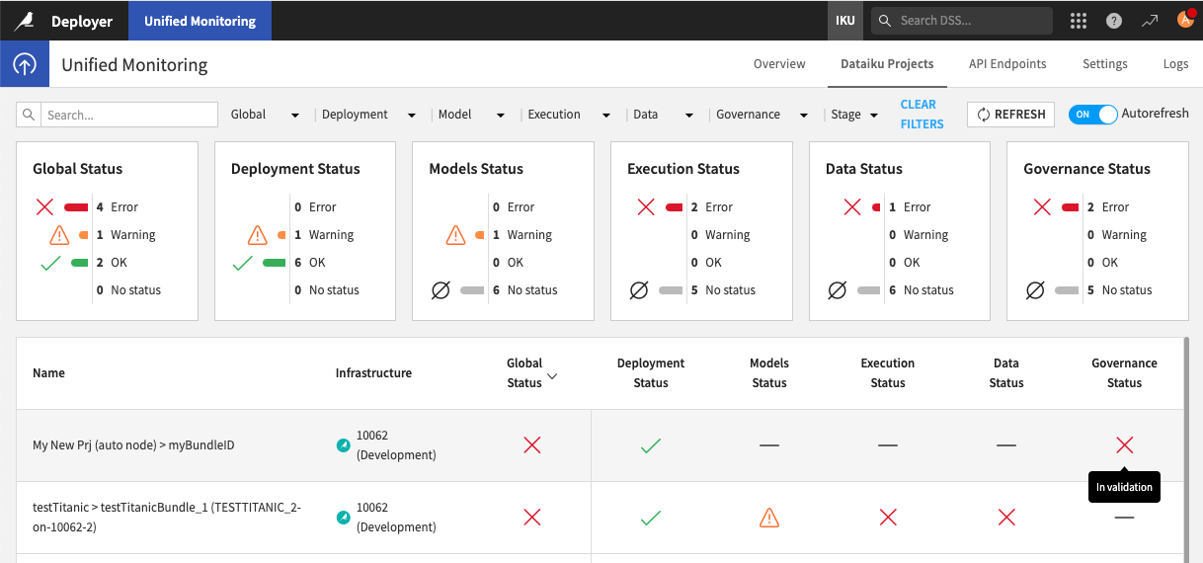1203x563 pixels.
Task: Click the Data Status error cross
Action: click(x=853, y=207)
